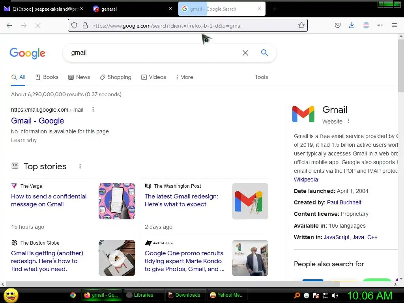Open Downloads taskbar window
The image size is (404, 303).
[185, 295]
